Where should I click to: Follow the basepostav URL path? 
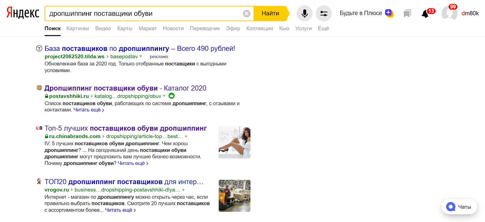(x=124, y=57)
